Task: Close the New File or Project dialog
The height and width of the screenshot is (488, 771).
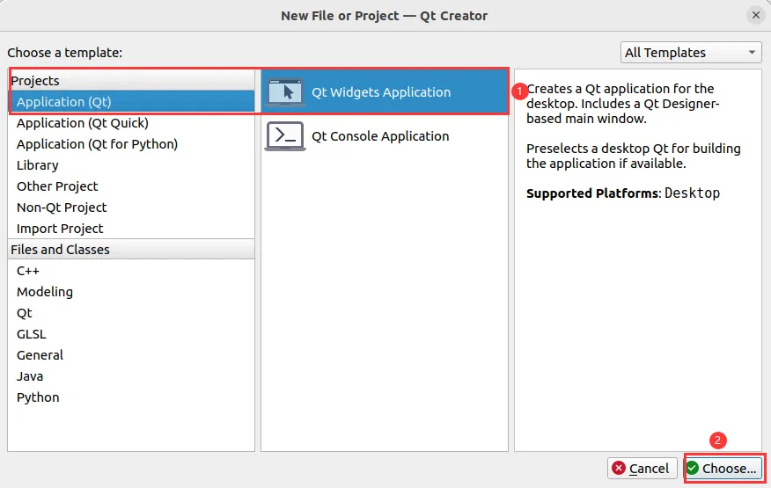Action: (756, 15)
